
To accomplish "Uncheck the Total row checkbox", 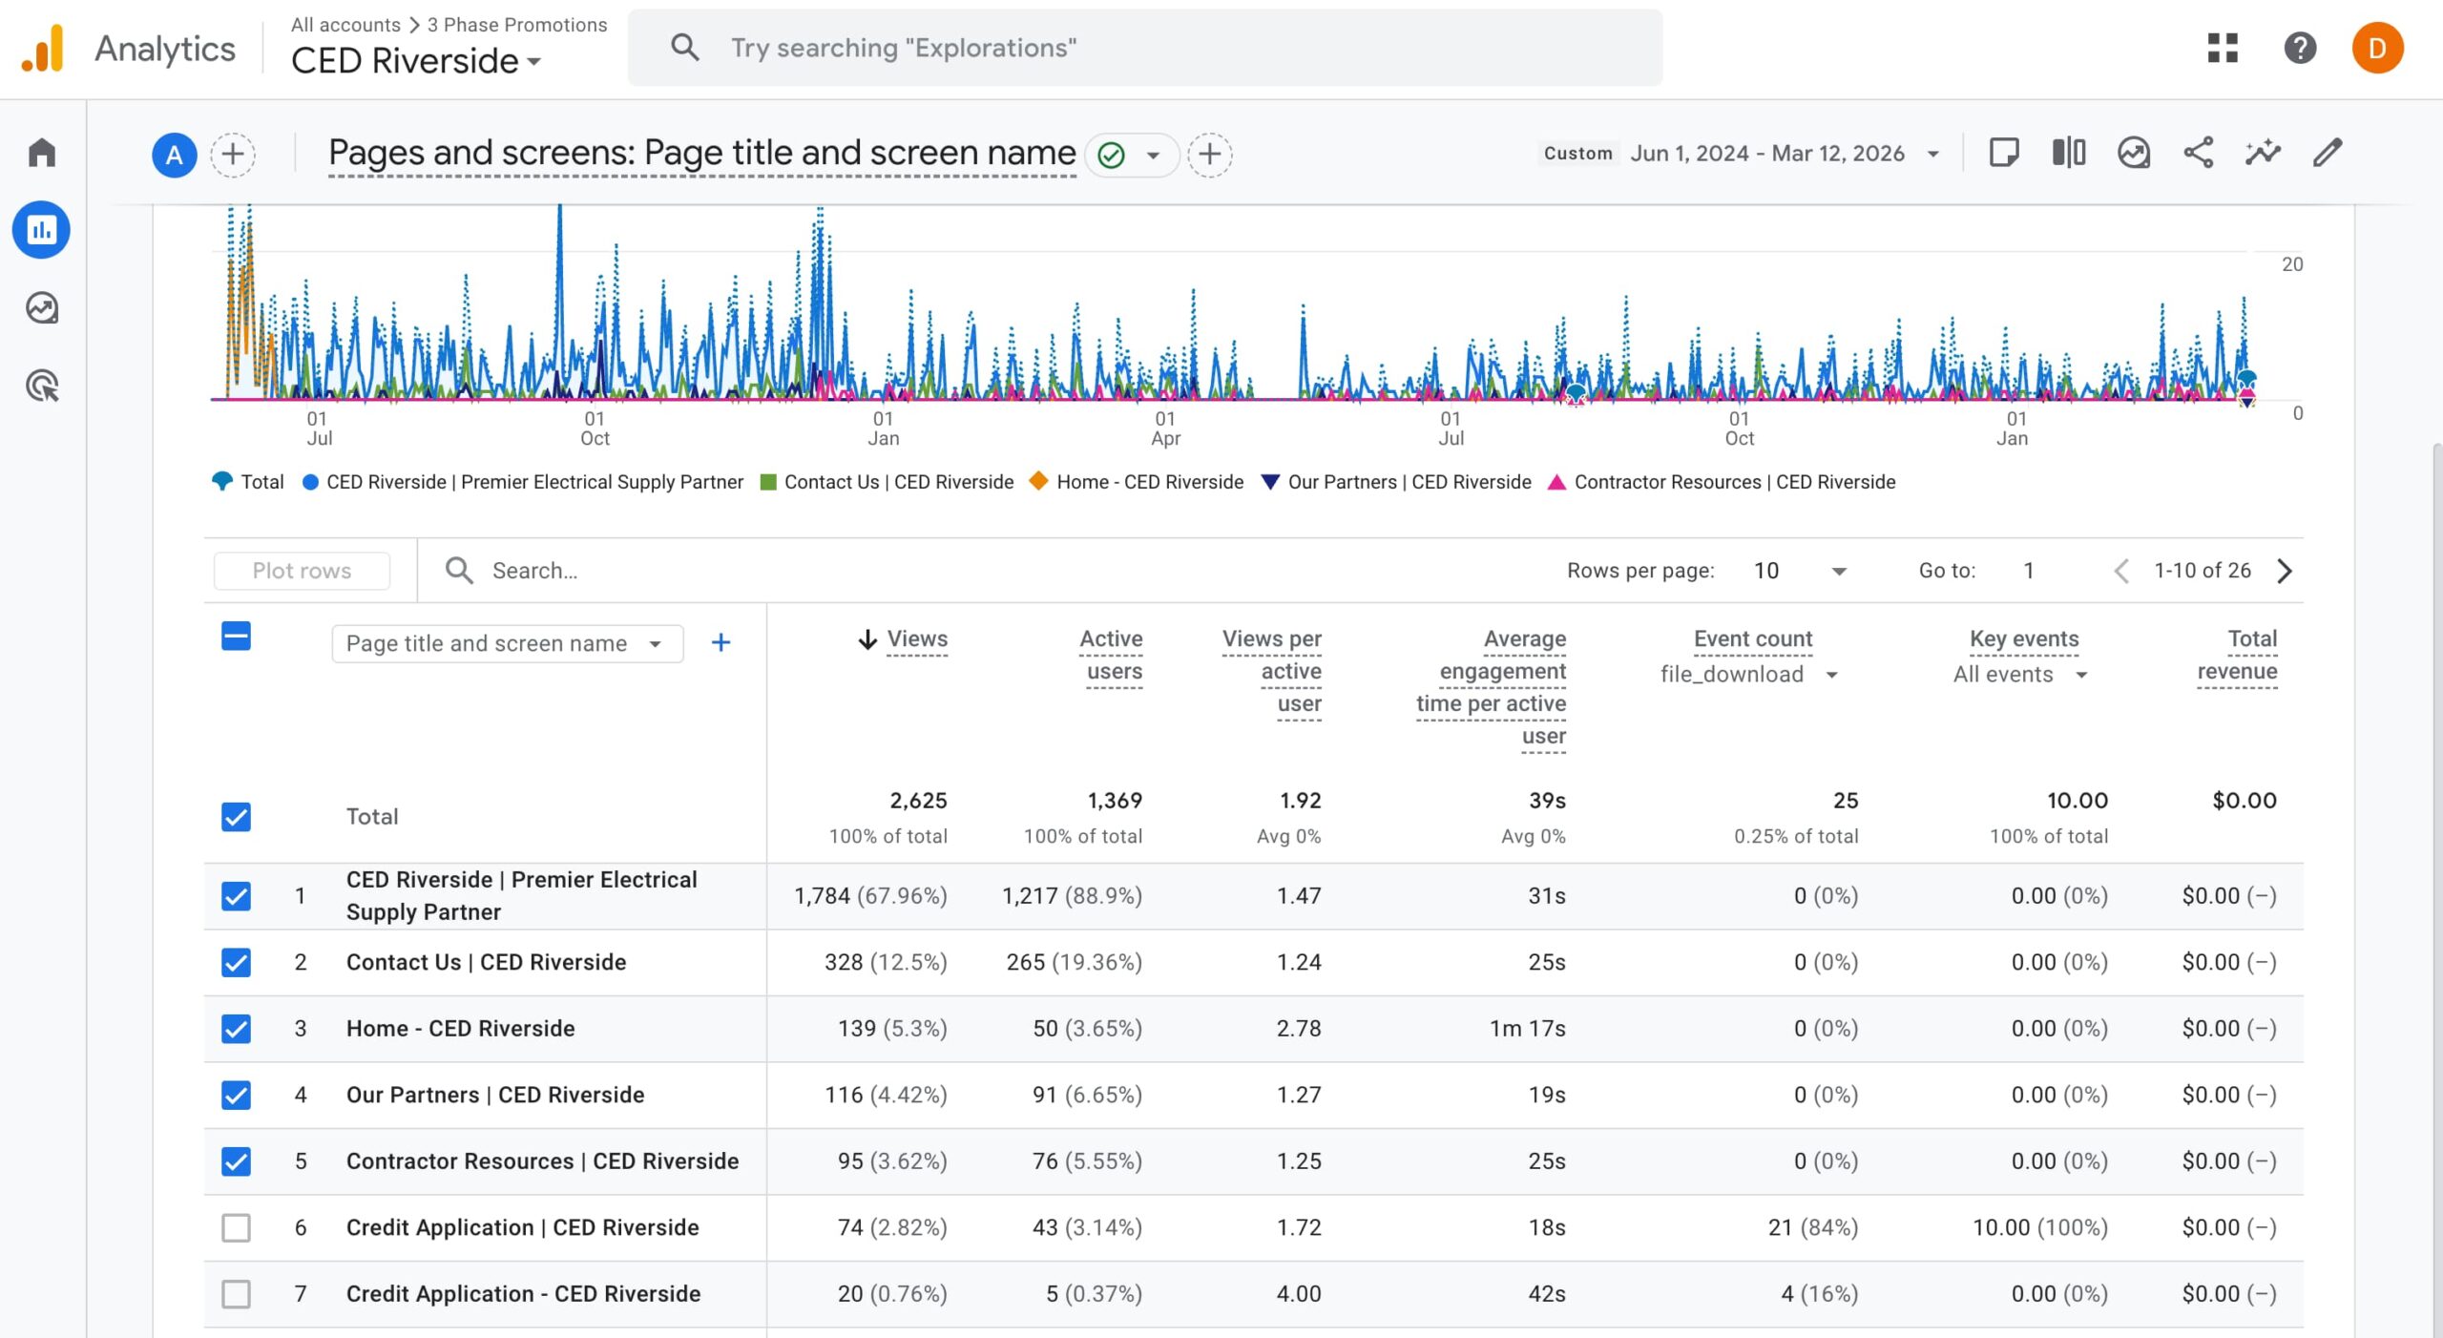I will coord(236,817).
